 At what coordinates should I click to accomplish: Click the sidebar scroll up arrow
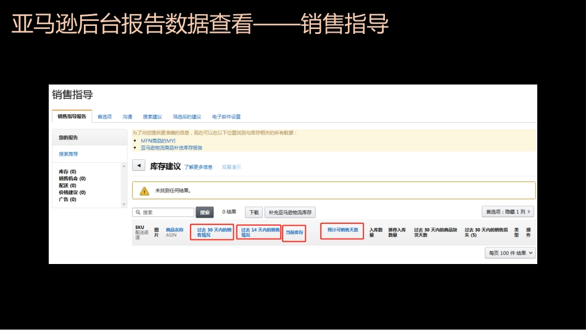coord(124,166)
